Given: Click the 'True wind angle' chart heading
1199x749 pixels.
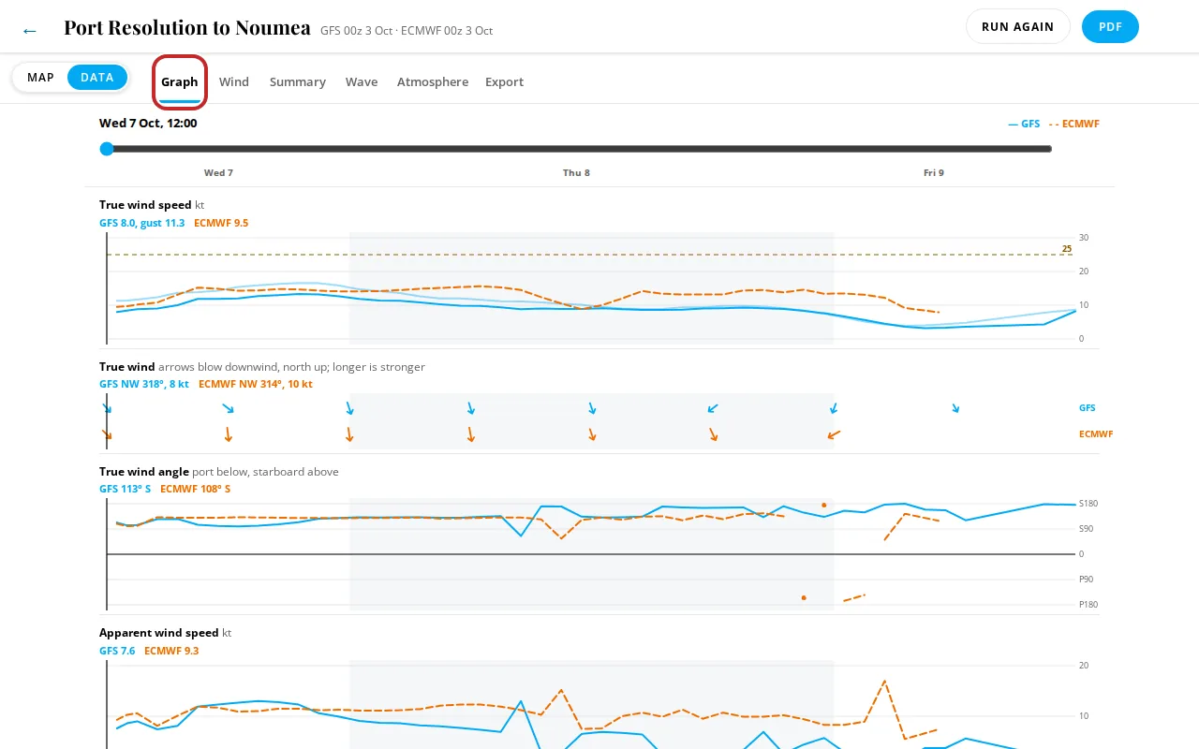Looking at the screenshot, I should pyautogui.click(x=144, y=472).
